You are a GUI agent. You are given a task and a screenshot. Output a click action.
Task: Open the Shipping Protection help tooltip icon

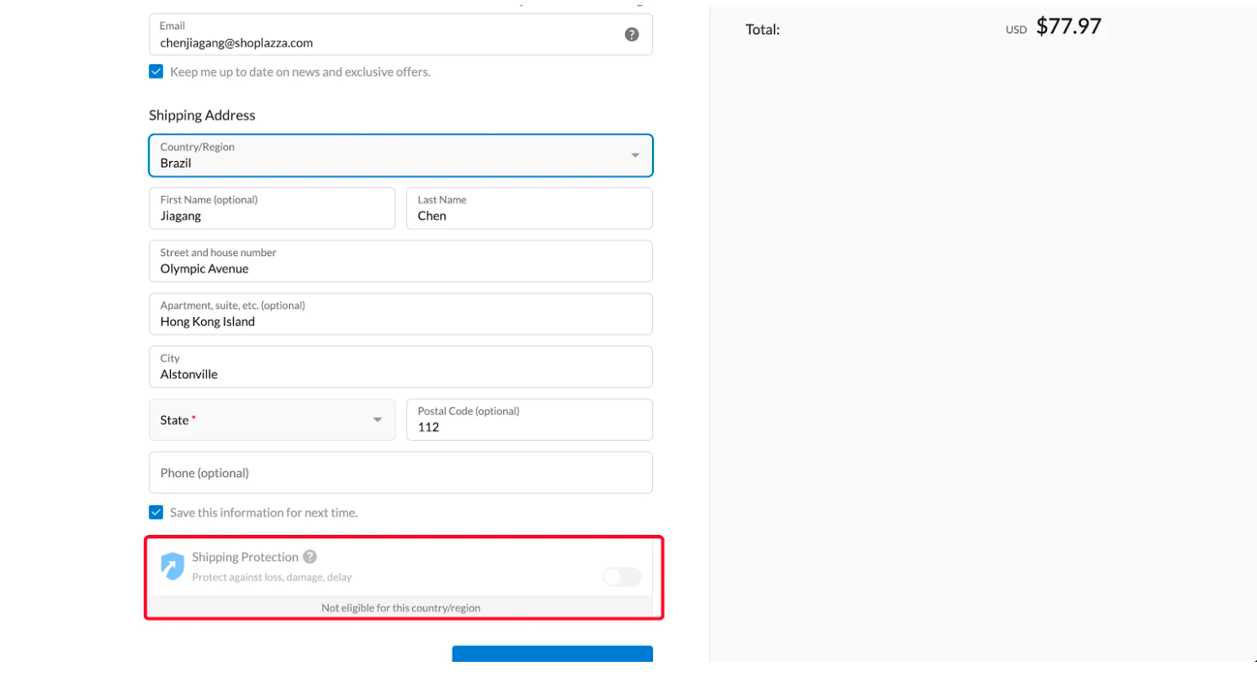[310, 557]
